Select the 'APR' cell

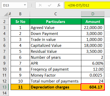56,63
